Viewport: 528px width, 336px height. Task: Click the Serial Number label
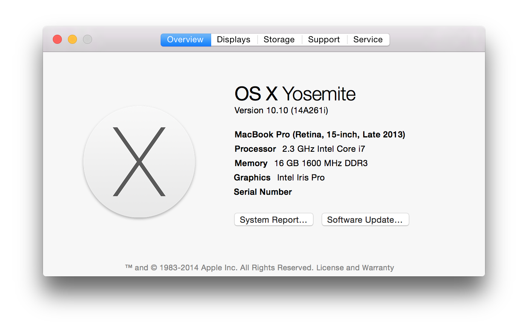point(263,192)
